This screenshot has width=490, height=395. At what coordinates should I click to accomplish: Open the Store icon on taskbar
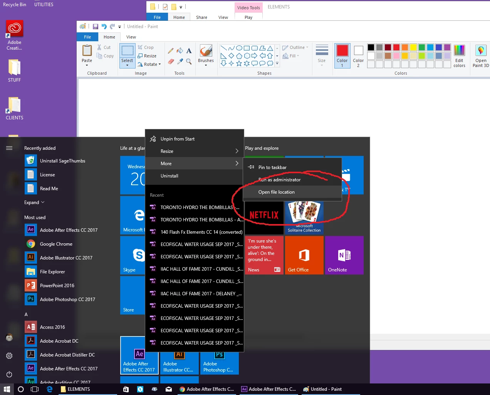coord(126,389)
